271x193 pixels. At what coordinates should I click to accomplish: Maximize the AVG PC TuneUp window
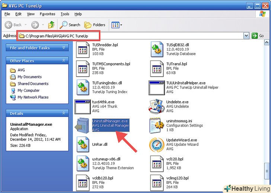[258, 6]
